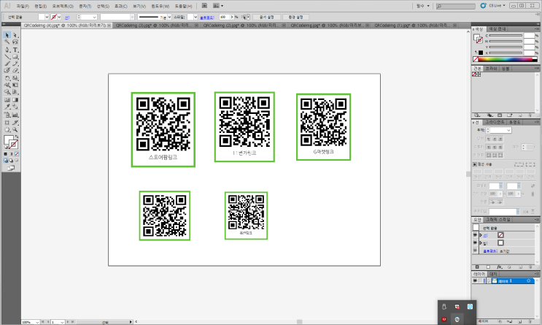The image size is (542, 325).
Task: Select the Pen tool
Action: click(7, 50)
